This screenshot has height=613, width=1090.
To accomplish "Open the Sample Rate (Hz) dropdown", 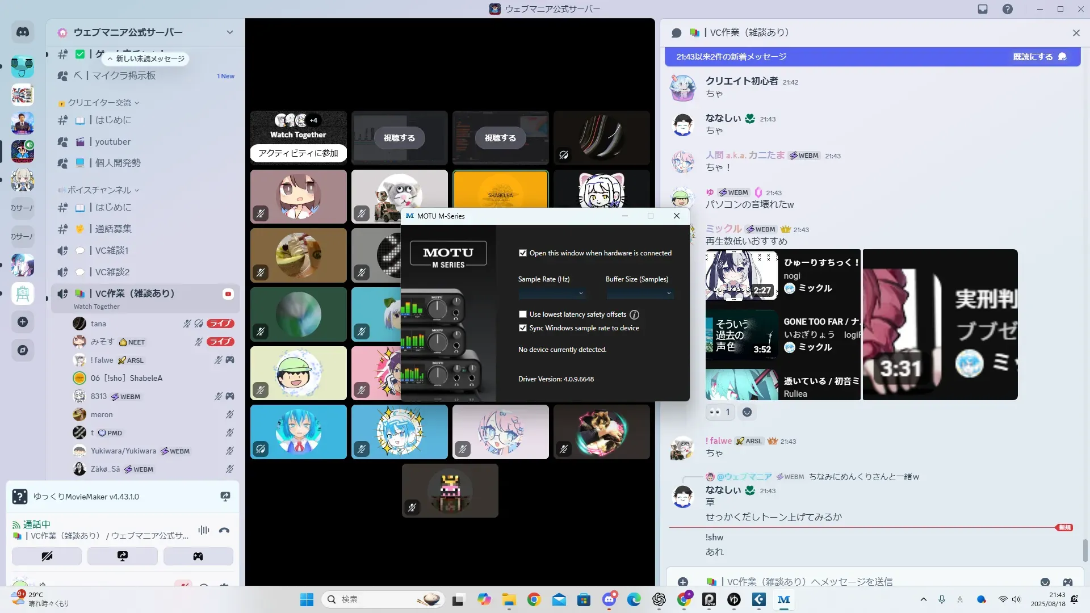I will (x=551, y=293).
